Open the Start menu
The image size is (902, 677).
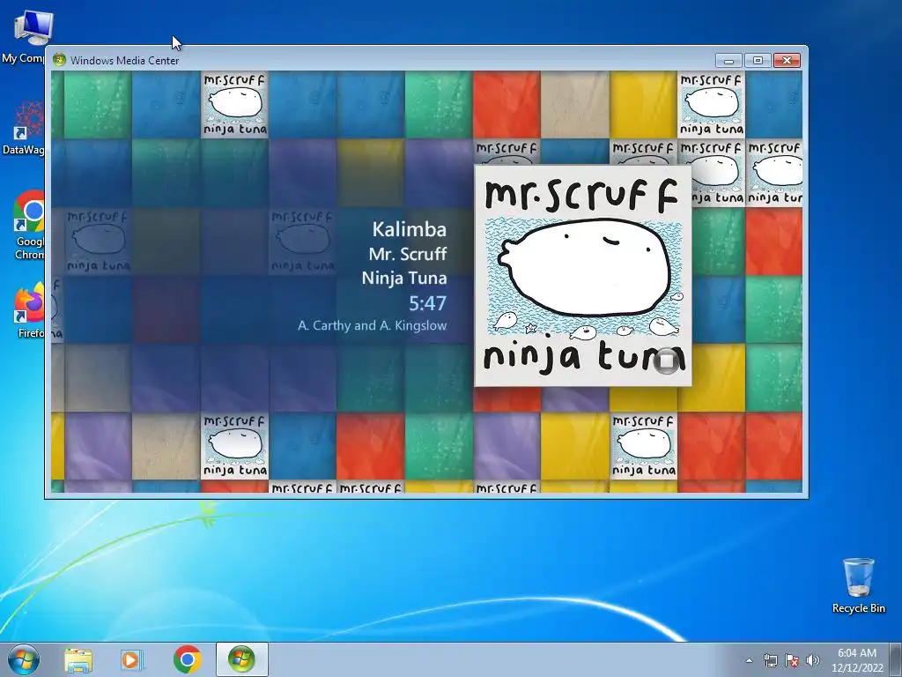pyautogui.click(x=24, y=659)
